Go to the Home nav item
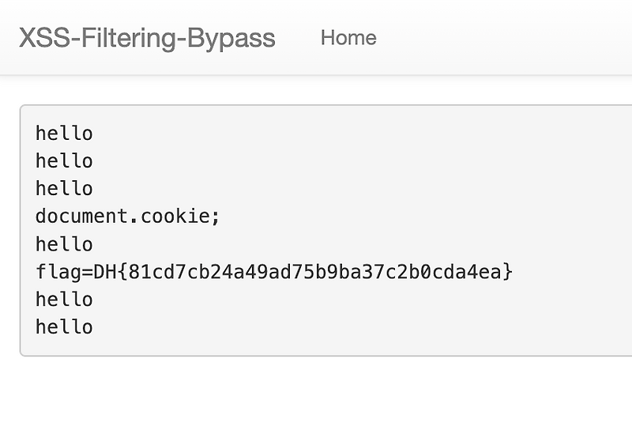 coord(348,37)
